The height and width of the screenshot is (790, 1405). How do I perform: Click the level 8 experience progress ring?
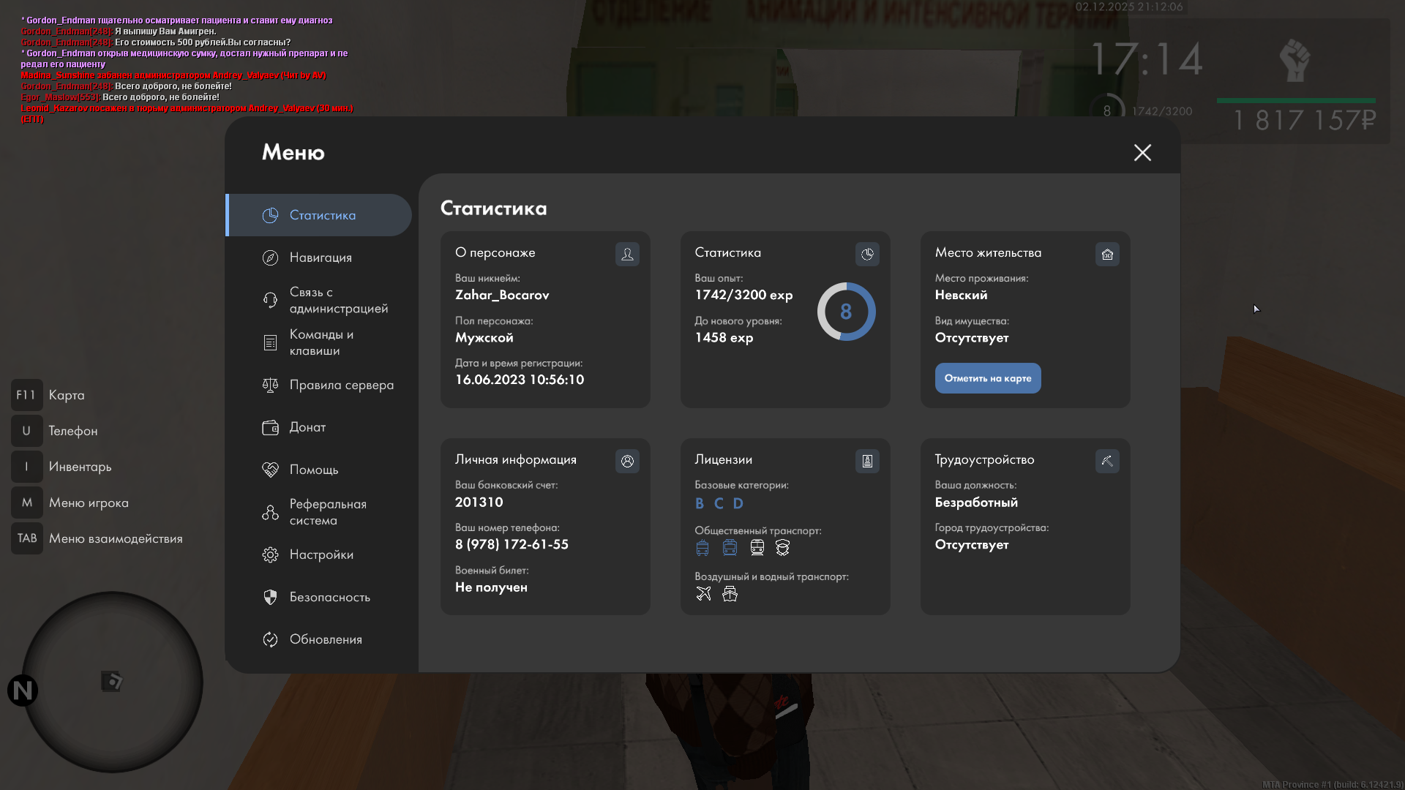click(x=846, y=312)
